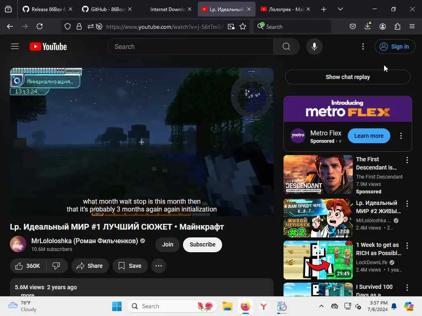Viewport: 422px width, 316px height.
Task: Open picture-in-picture icon in the address bar
Action: [231, 27]
